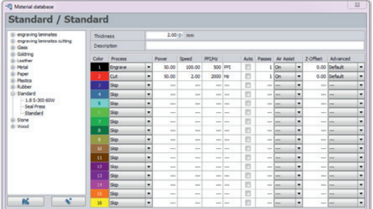Select engraving laminates cutting category
The image size is (373, 209).
44,41
